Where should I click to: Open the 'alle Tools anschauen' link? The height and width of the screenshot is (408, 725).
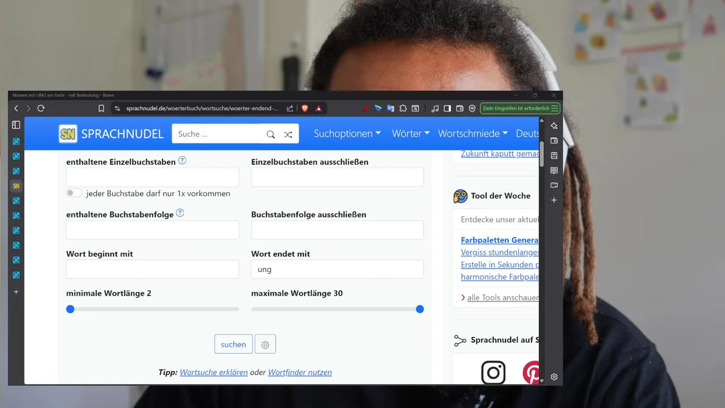[503, 297]
